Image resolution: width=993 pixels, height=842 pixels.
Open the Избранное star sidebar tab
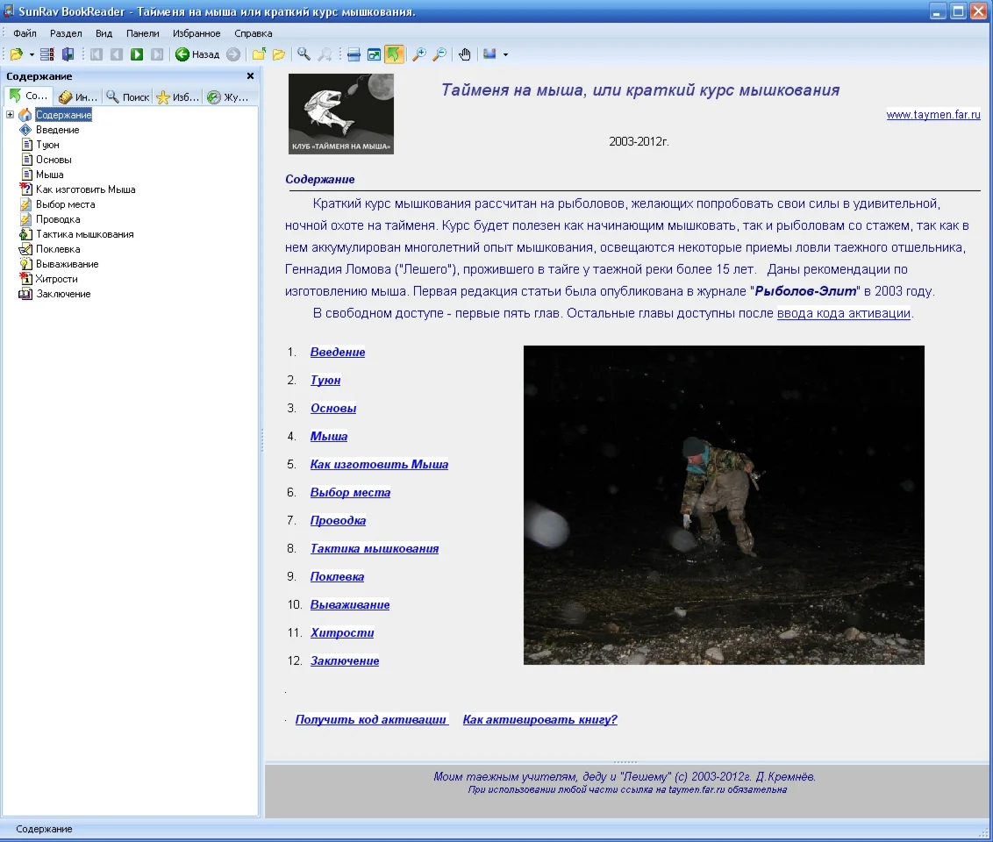click(x=178, y=97)
